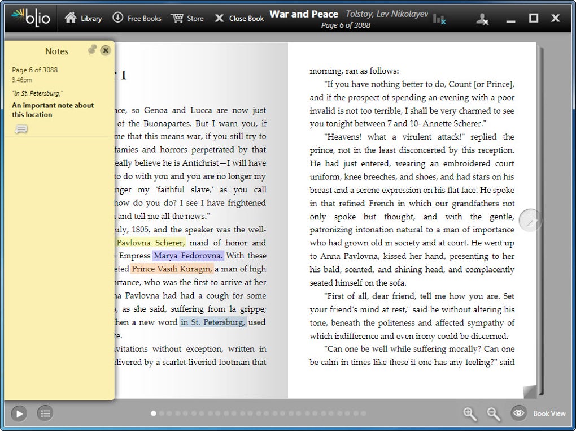Screen dimensions: 576x431
Task: Click the quoted 'in St. Petersburg,' note excerpt
Action: click(37, 93)
